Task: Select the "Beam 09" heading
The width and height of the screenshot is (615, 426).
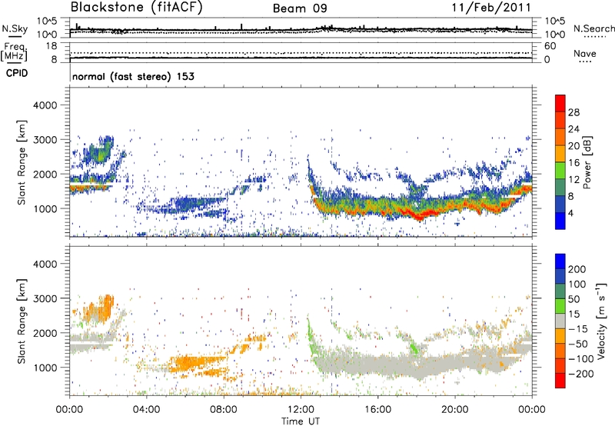Action: 300,8
